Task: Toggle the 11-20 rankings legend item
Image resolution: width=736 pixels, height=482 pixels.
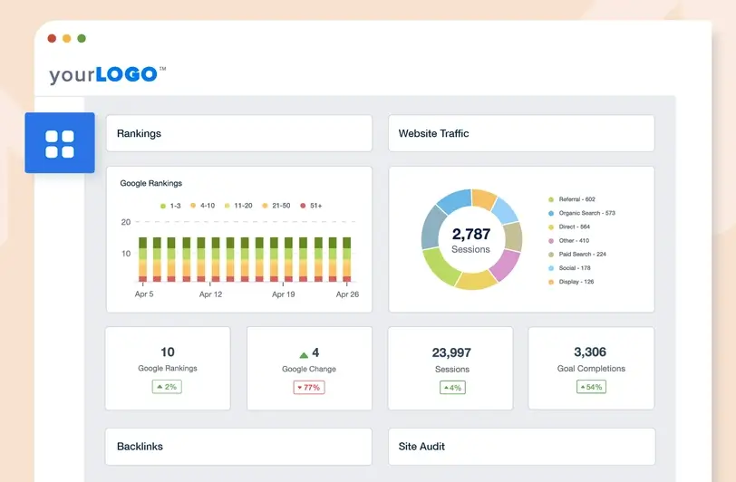Action: (239, 206)
